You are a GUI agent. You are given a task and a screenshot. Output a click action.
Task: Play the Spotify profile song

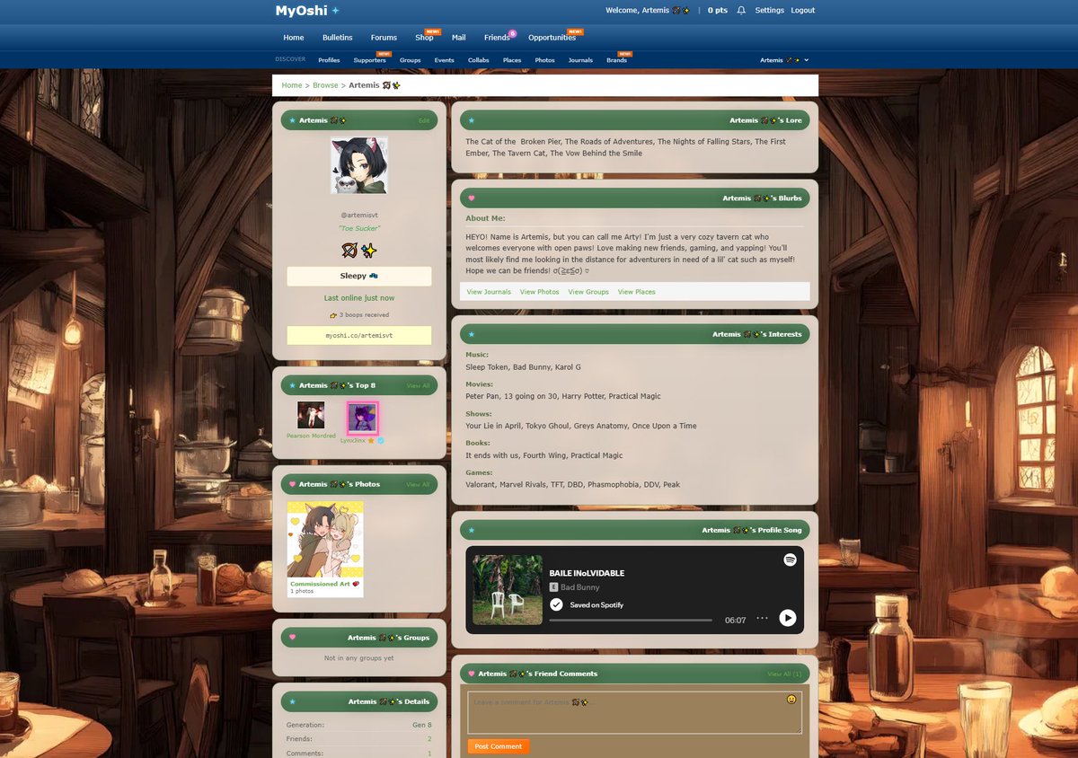(787, 618)
